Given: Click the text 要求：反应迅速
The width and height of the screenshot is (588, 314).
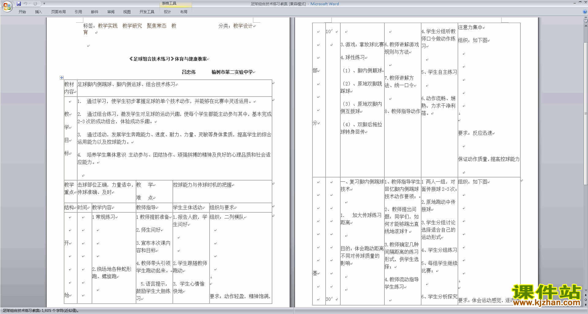Looking at the screenshot, I should point(475,133).
